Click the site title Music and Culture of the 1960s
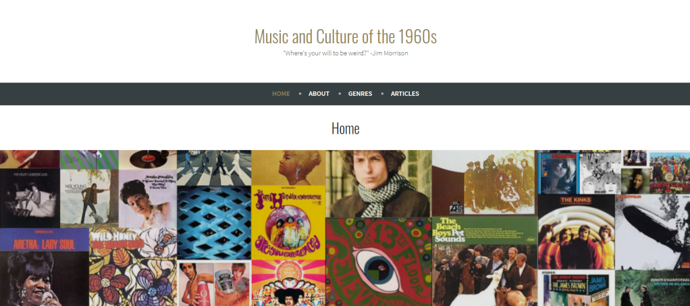The height and width of the screenshot is (306, 690). [x=346, y=36]
